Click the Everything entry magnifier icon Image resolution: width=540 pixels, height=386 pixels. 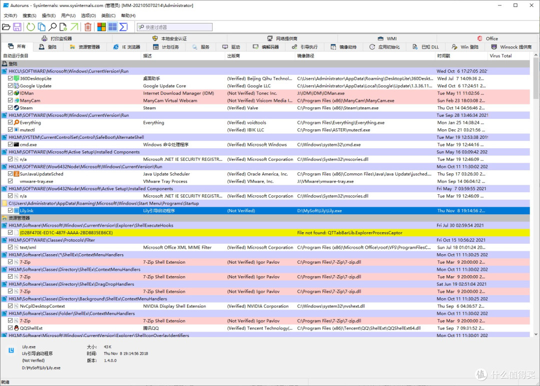[x=16, y=122]
